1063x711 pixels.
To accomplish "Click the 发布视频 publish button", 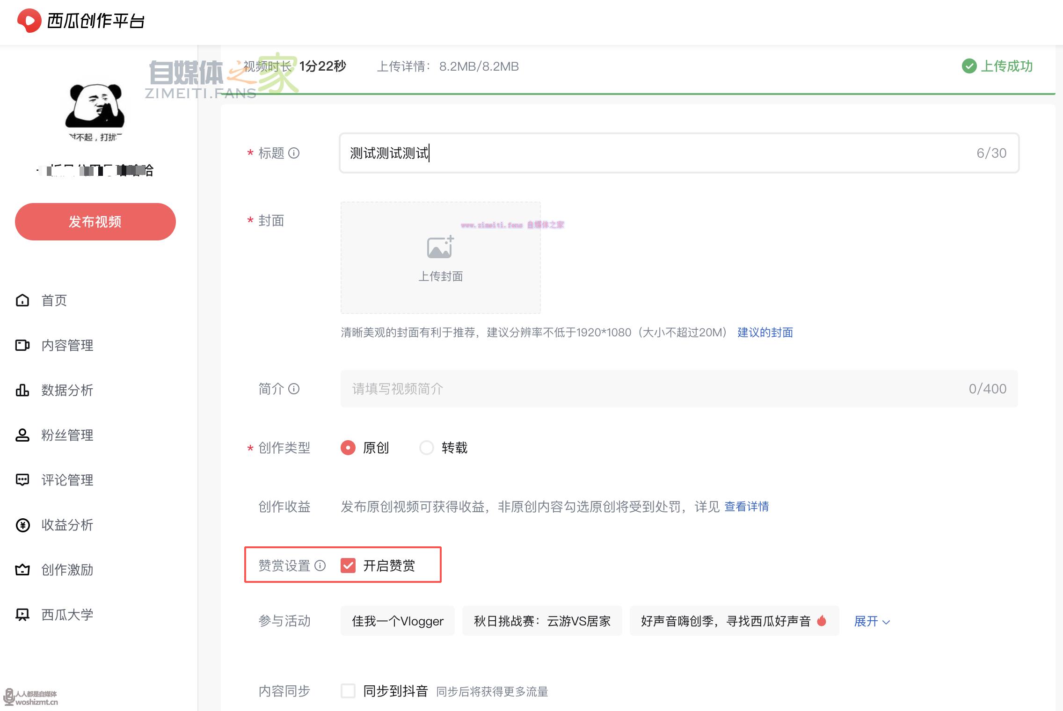I will 95,221.
